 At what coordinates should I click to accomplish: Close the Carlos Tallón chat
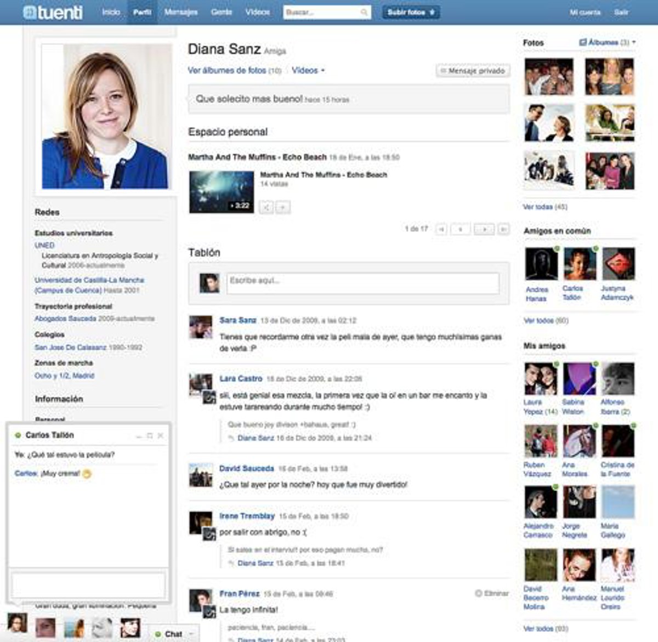pyautogui.click(x=161, y=435)
